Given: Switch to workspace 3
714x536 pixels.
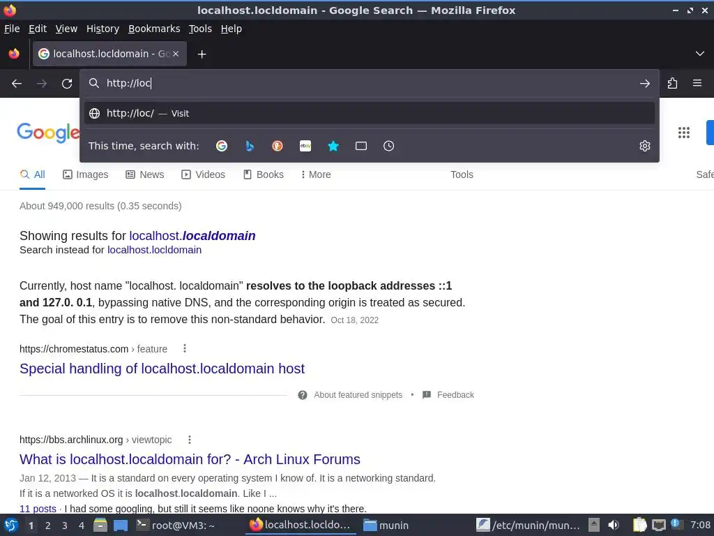Looking at the screenshot, I should [65, 526].
